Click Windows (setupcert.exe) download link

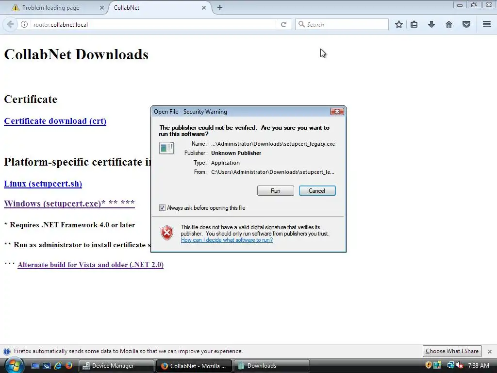[x=69, y=203]
